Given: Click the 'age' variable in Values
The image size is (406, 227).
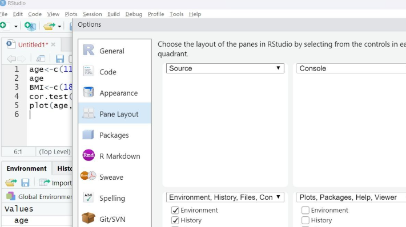Looking at the screenshot, I should coord(21,221).
